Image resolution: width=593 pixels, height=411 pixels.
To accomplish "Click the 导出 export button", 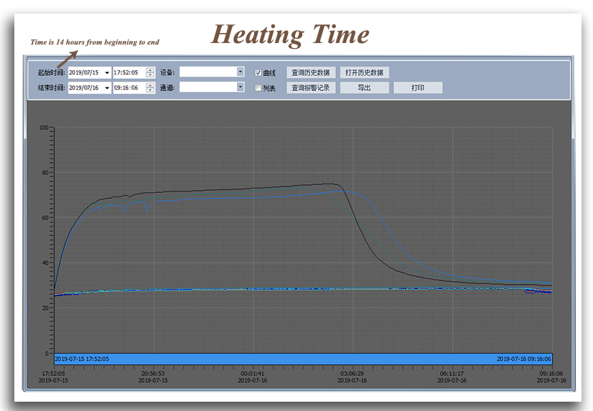I will tap(365, 88).
